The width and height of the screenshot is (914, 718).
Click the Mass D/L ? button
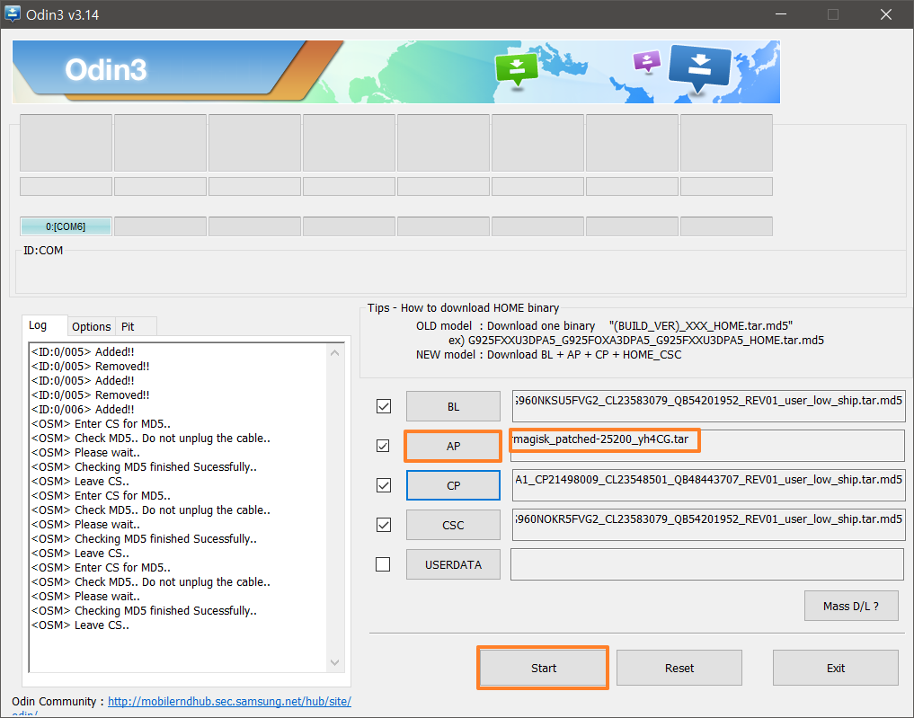pyautogui.click(x=850, y=606)
